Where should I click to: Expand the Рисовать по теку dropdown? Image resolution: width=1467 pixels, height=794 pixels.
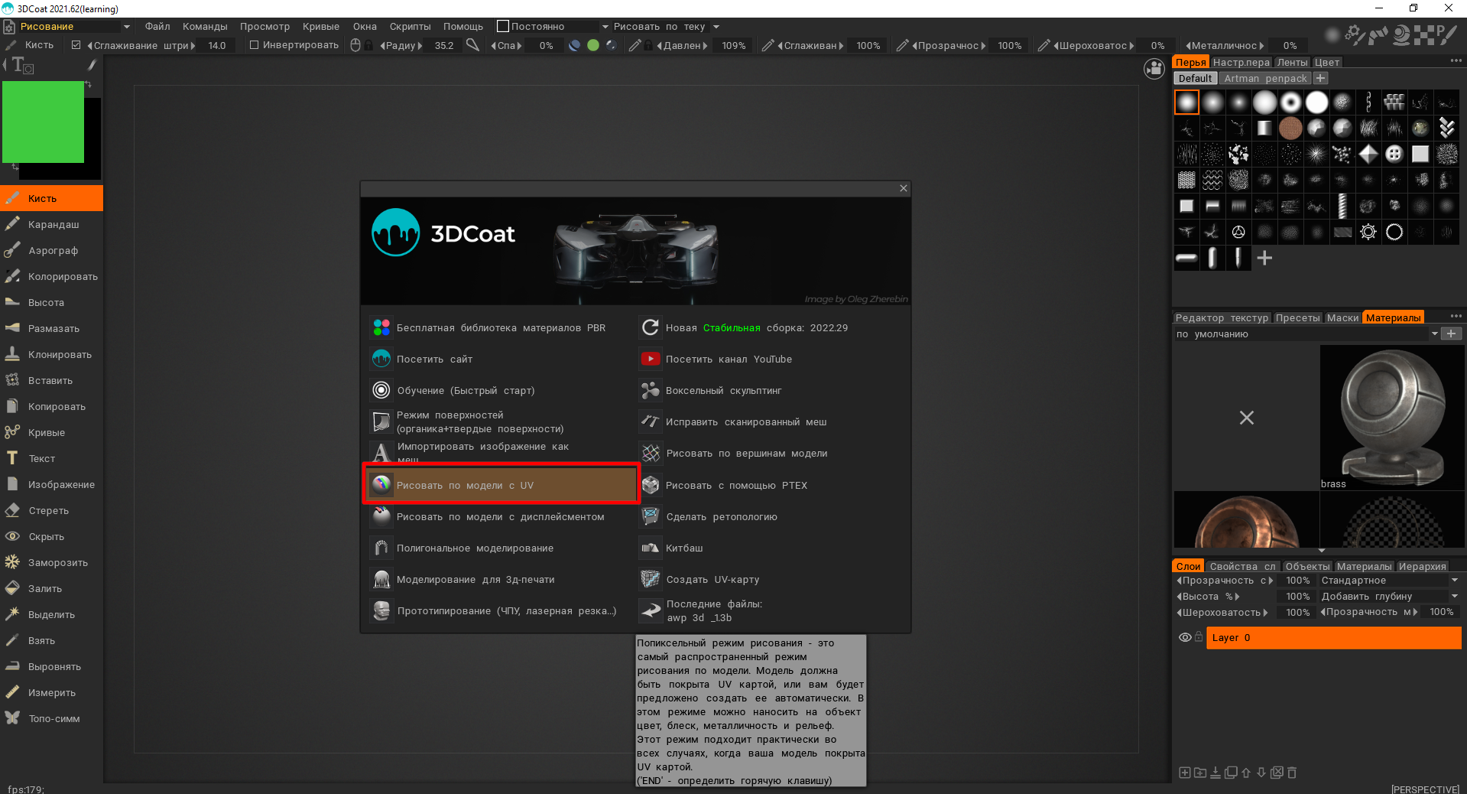716,27
